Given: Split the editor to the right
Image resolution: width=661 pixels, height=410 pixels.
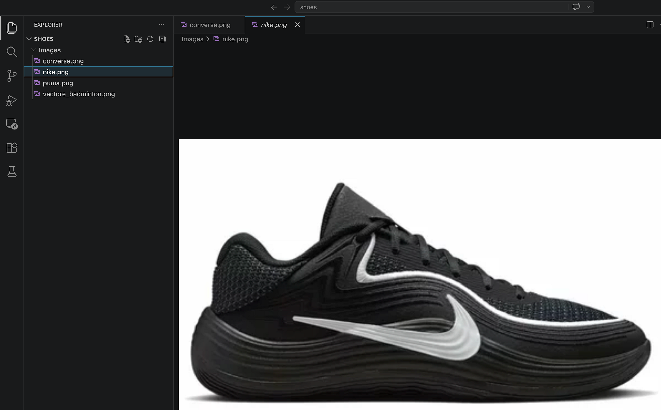Looking at the screenshot, I should (x=650, y=25).
